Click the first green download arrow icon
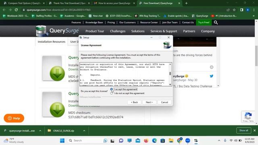This screenshot has height=145, width=258. [x=57, y=73]
